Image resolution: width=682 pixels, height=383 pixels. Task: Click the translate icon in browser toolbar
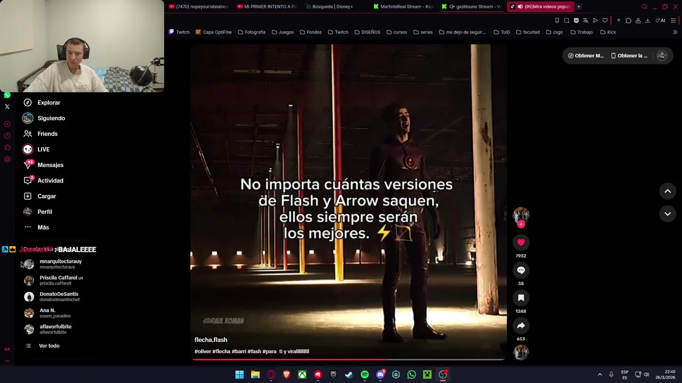coord(586,20)
